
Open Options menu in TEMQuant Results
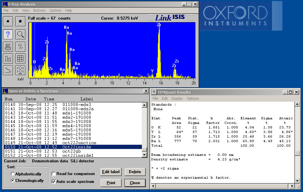point(193,98)
